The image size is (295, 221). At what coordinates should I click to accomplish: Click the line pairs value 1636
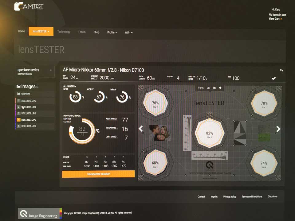[87, 166]
